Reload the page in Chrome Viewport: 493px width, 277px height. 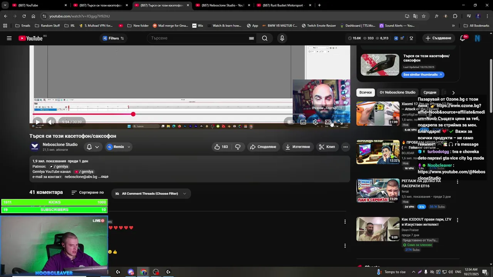24,16
